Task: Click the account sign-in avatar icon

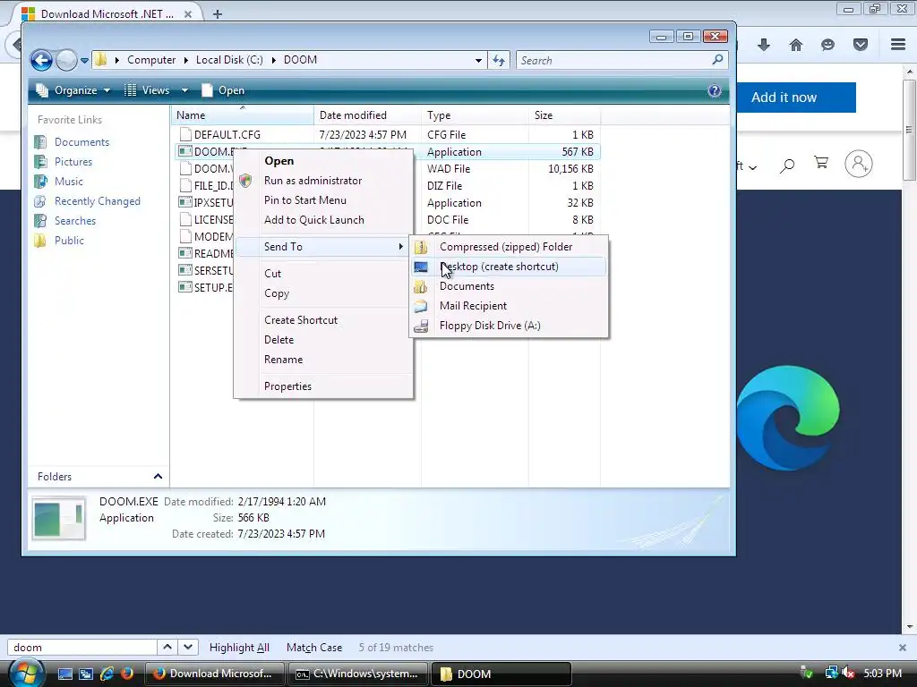Action: [x=859, y=165]
